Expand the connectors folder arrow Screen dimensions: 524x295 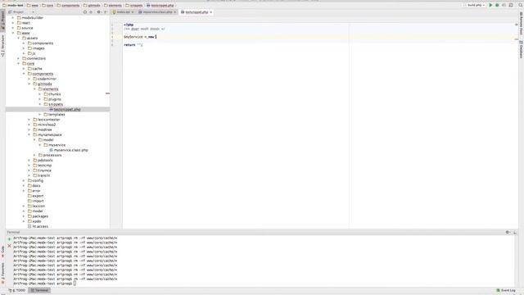click(18, 58)
